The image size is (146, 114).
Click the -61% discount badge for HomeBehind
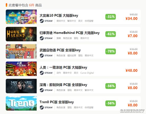coord(110,34)
